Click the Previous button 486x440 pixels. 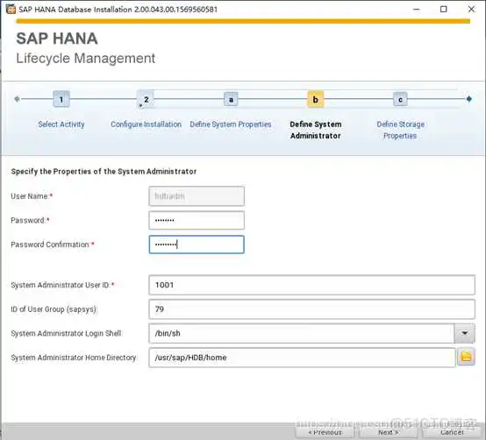point(325,432)
